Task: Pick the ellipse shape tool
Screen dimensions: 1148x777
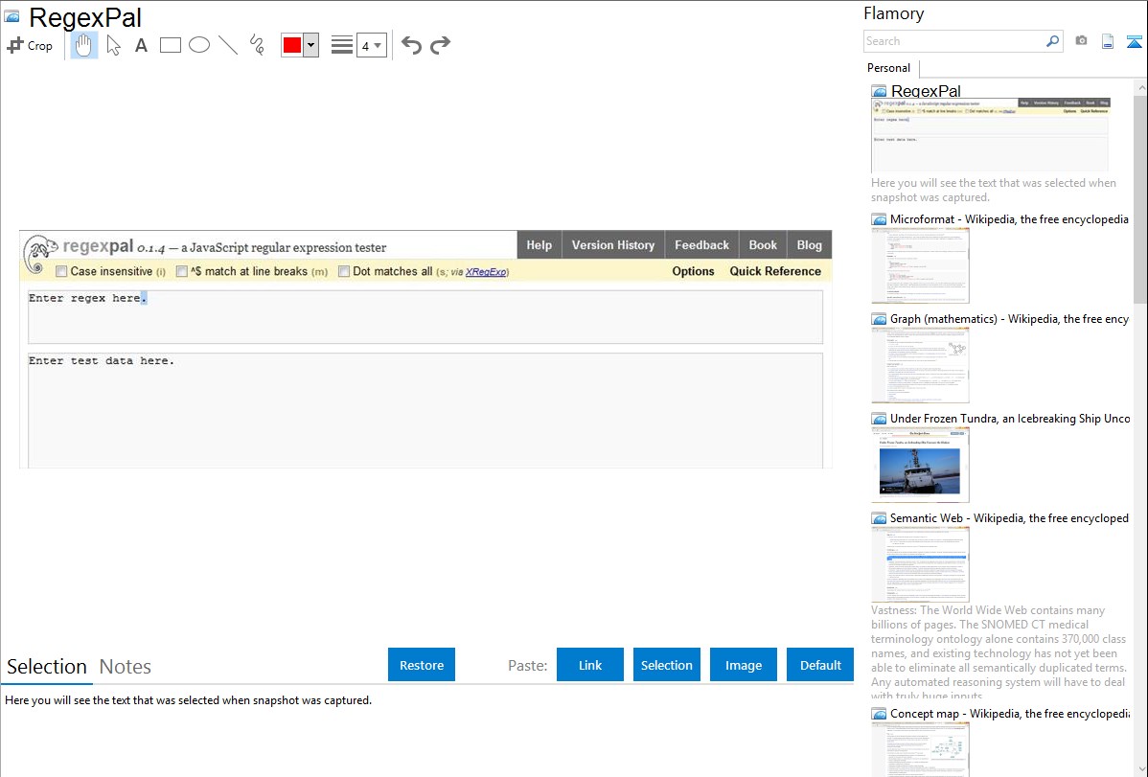Action: pyautogui.click(x=199, y=45)
